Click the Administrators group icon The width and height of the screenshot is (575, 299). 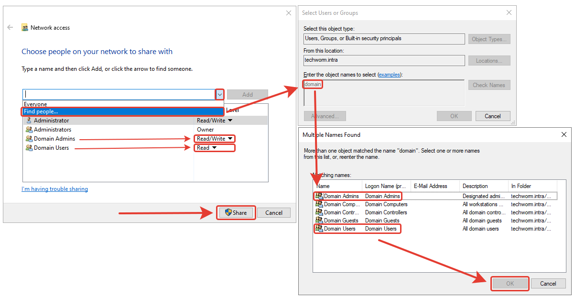(x=29, y=130)
